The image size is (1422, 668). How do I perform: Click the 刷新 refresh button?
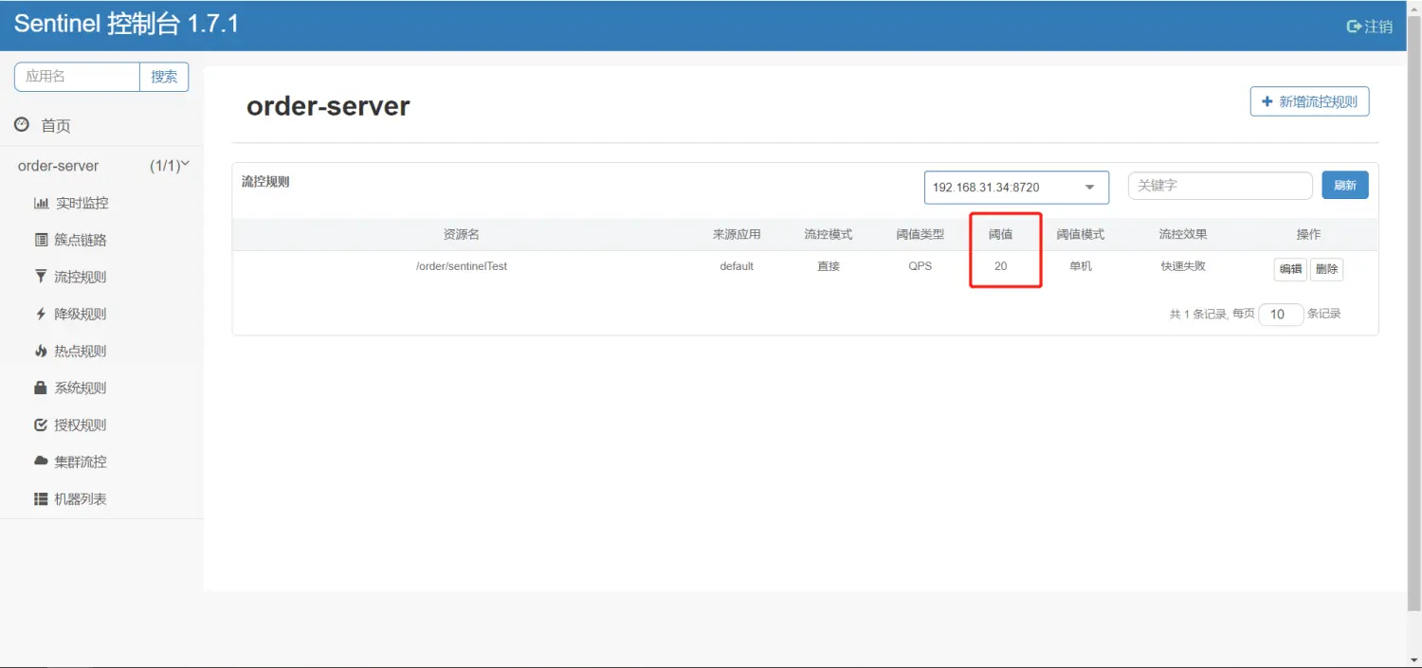[x=1344, y=186]
